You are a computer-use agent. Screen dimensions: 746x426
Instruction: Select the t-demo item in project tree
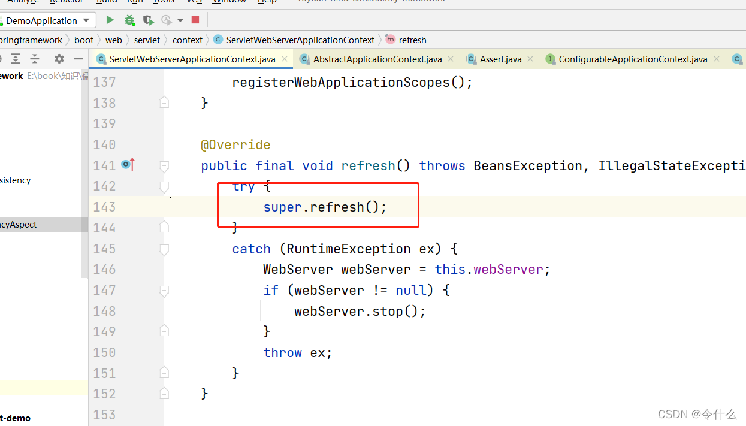tap(16, 418)
